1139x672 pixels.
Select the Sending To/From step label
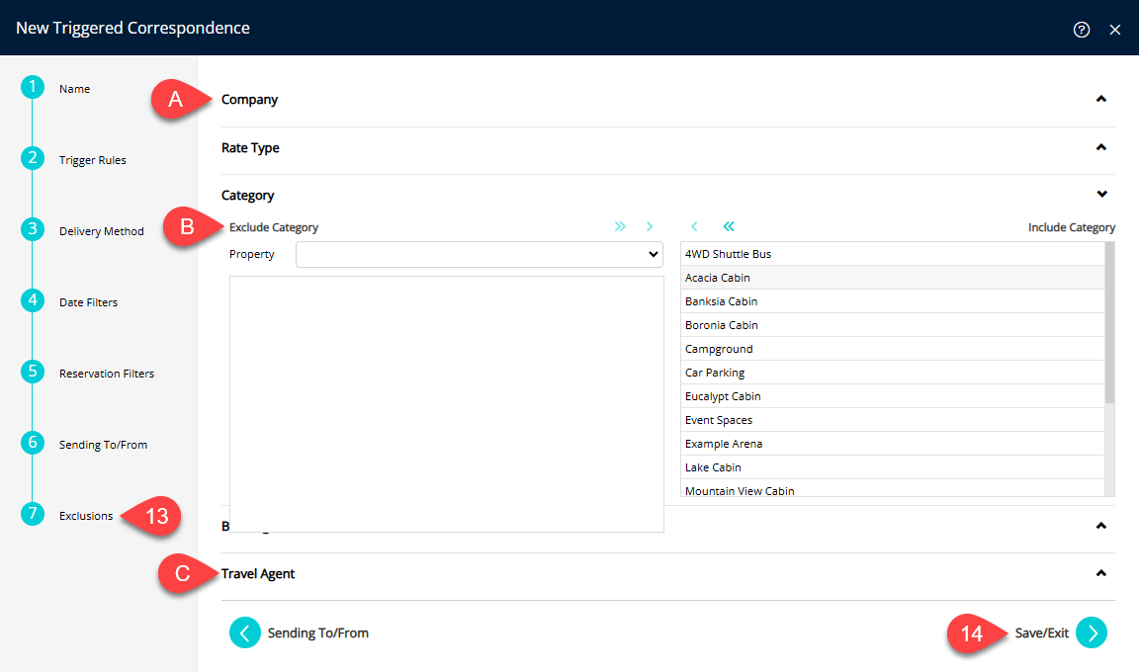coord(103,445)
